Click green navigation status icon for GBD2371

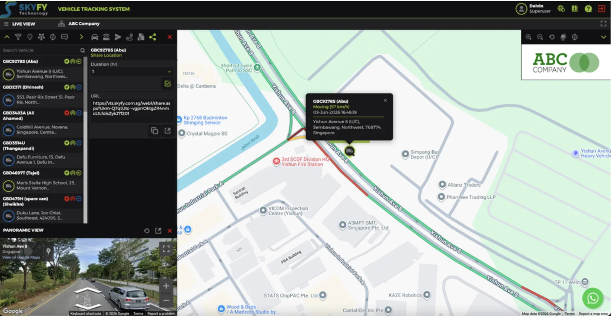[x=67, y=87]
